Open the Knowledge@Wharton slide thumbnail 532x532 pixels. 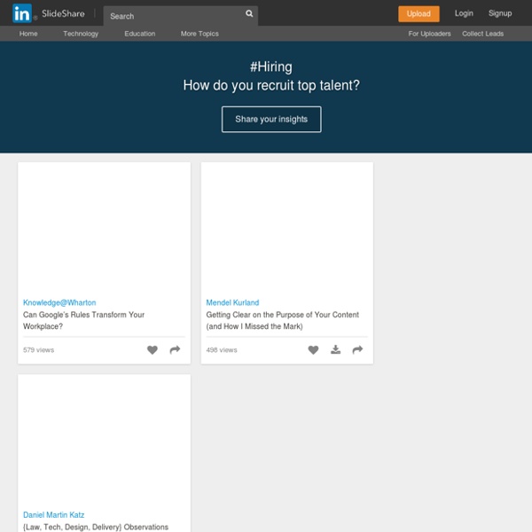click(x=104, y=229)
